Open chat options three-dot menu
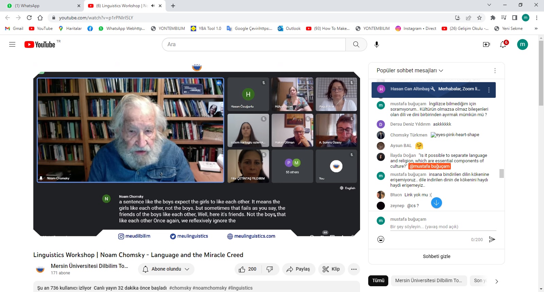Image resolution: width=544 pixels, height=292 pixels. pos(495,71)
